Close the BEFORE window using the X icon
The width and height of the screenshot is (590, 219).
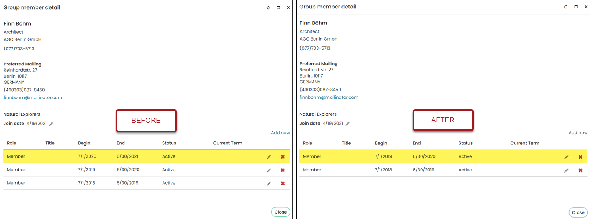click(288, 7)
